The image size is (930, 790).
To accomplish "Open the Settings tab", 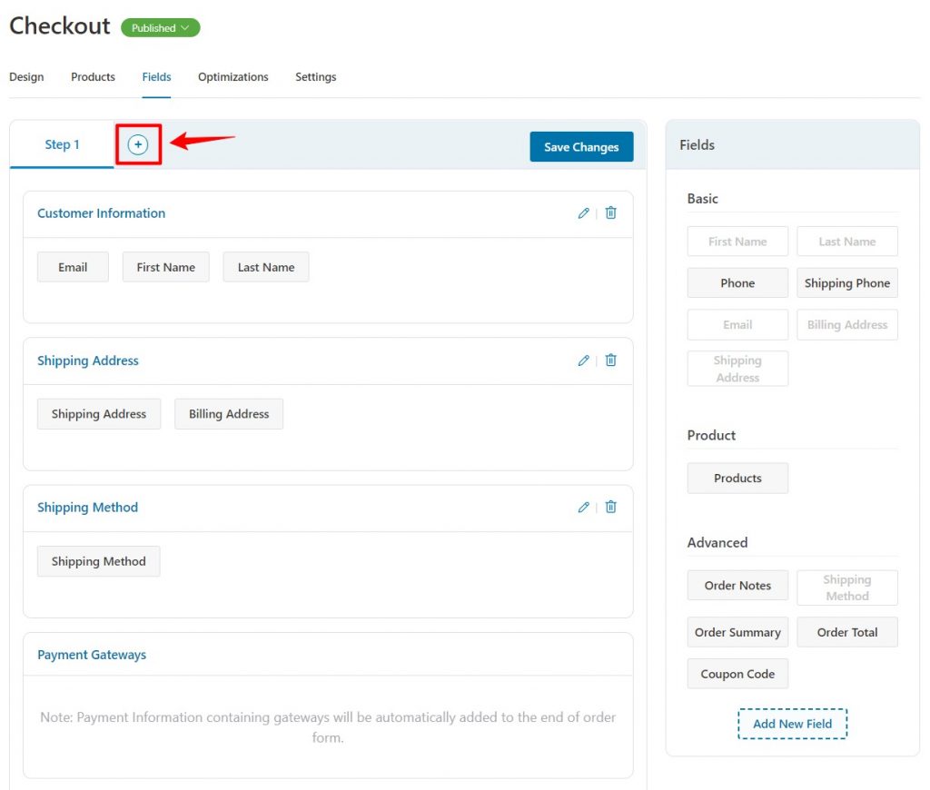I will point(315,77).
